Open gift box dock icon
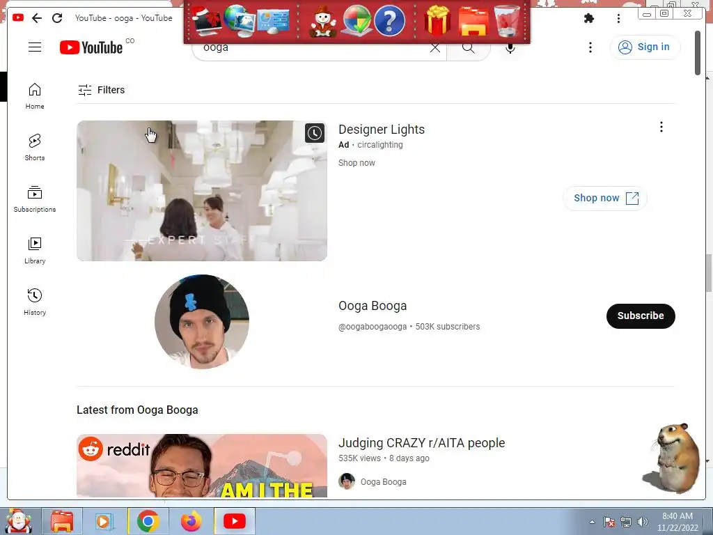 tap(437, 20)
